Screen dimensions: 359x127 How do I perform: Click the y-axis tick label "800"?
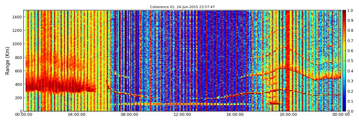tap(19, 57)
